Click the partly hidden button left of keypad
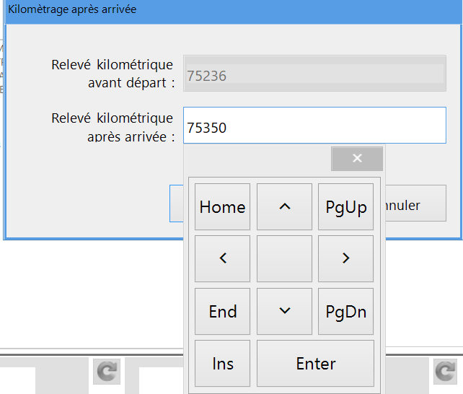The height and width of the screenshot is (394, 463). tap(177, 203)
